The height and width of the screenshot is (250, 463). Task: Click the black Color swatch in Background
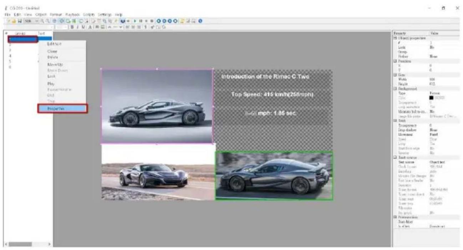click(x=432, y=97)
